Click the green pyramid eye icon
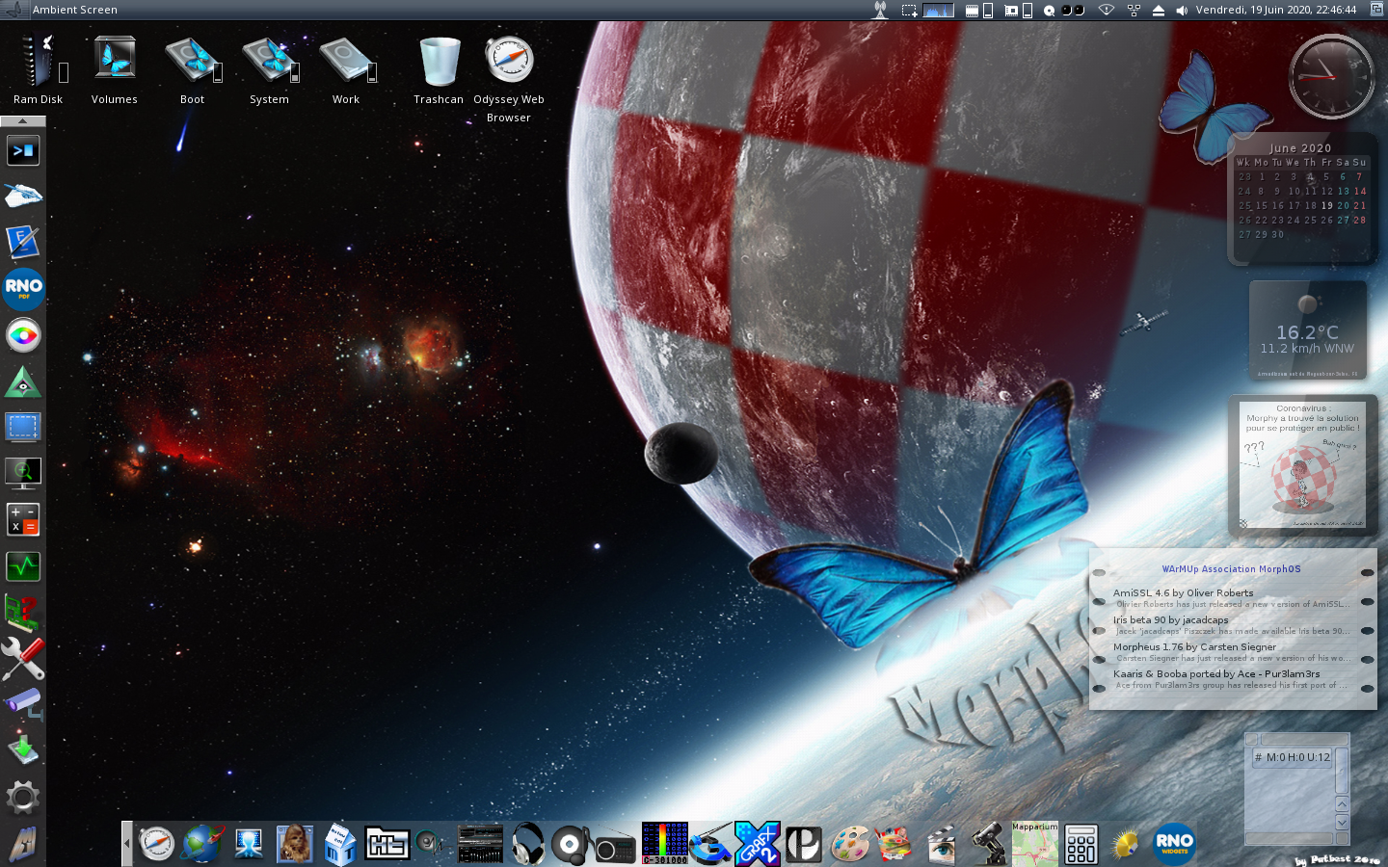Viewport: 1388px width, 867px height. [23, 382]
